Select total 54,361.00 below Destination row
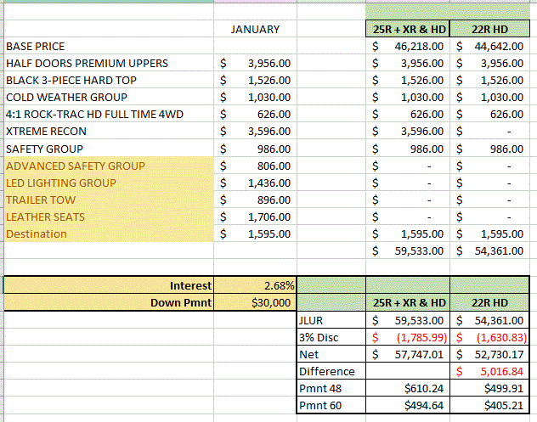The image size is (537, 422). [489, 250]
